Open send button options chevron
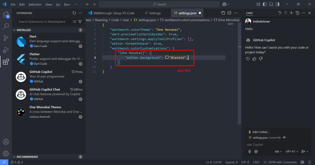Image resolution: width=315 pixels, height=165 pixels. (x=307, y=152)
